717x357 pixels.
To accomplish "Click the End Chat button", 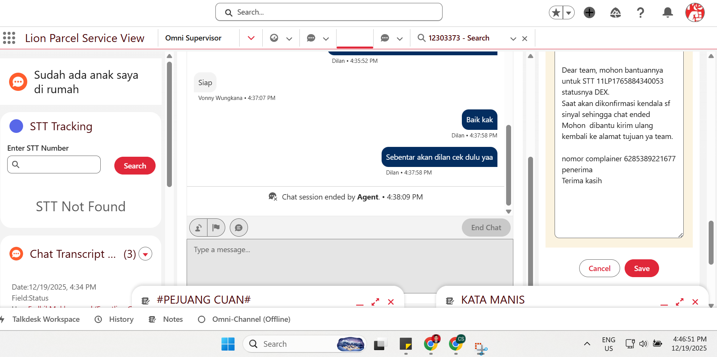I will [x=486, y=228].
